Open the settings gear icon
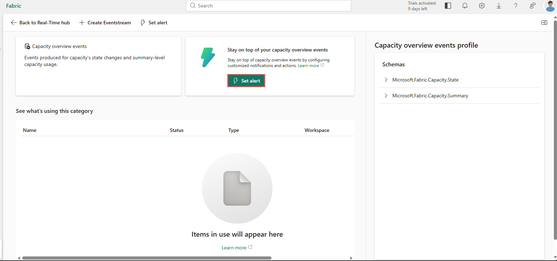557x261 pixels. 482,6
